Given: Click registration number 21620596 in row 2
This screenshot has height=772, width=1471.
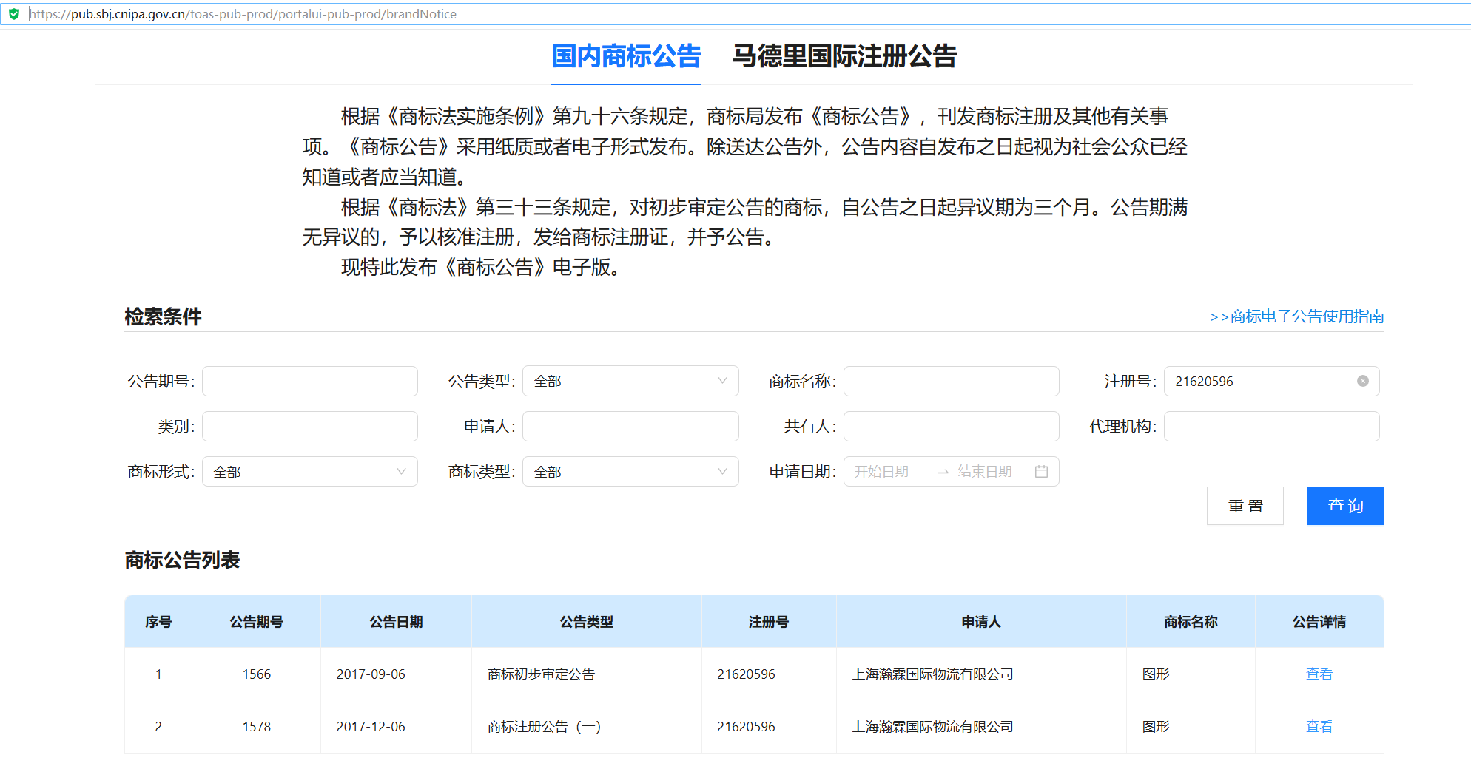Looking at the screenshot, I should [x=746, y=726].
